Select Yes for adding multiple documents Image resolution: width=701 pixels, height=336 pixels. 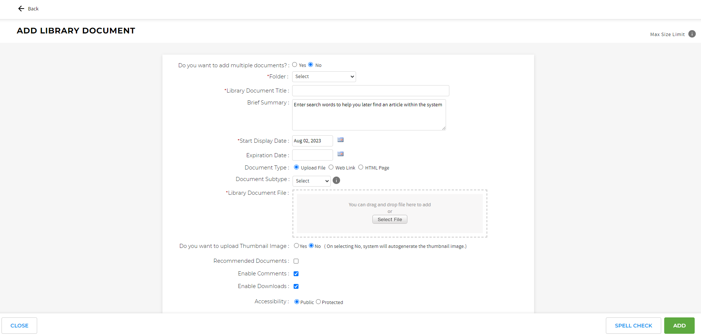pos(295,65)
